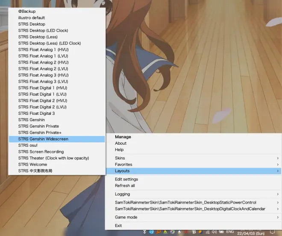Apply STRS Desktop (LED Clock) layout
Image resolution: width=282 pixels, height=236 pixels.
pos(57,31)
